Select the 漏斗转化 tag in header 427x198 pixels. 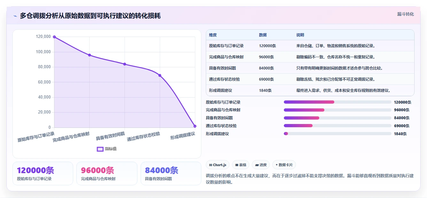click(406, 14)
